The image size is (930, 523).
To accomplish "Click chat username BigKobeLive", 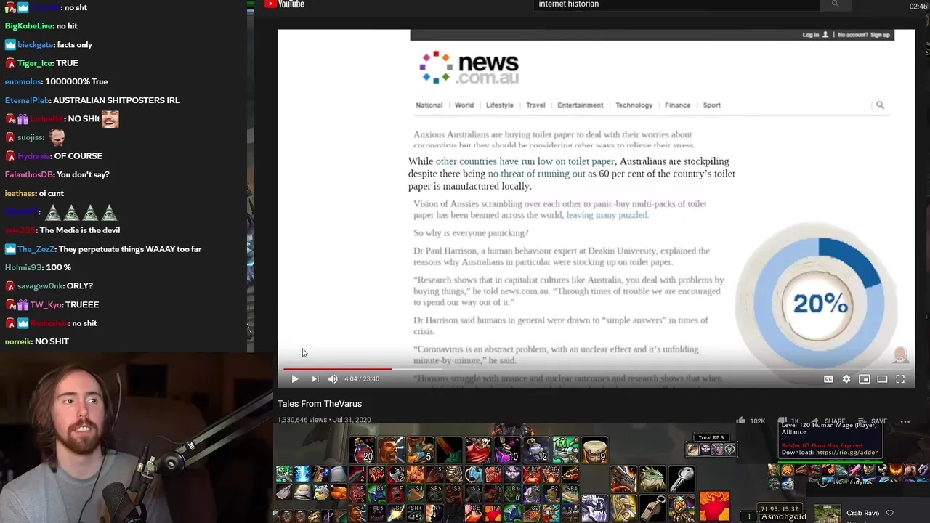I will [29, 26].
